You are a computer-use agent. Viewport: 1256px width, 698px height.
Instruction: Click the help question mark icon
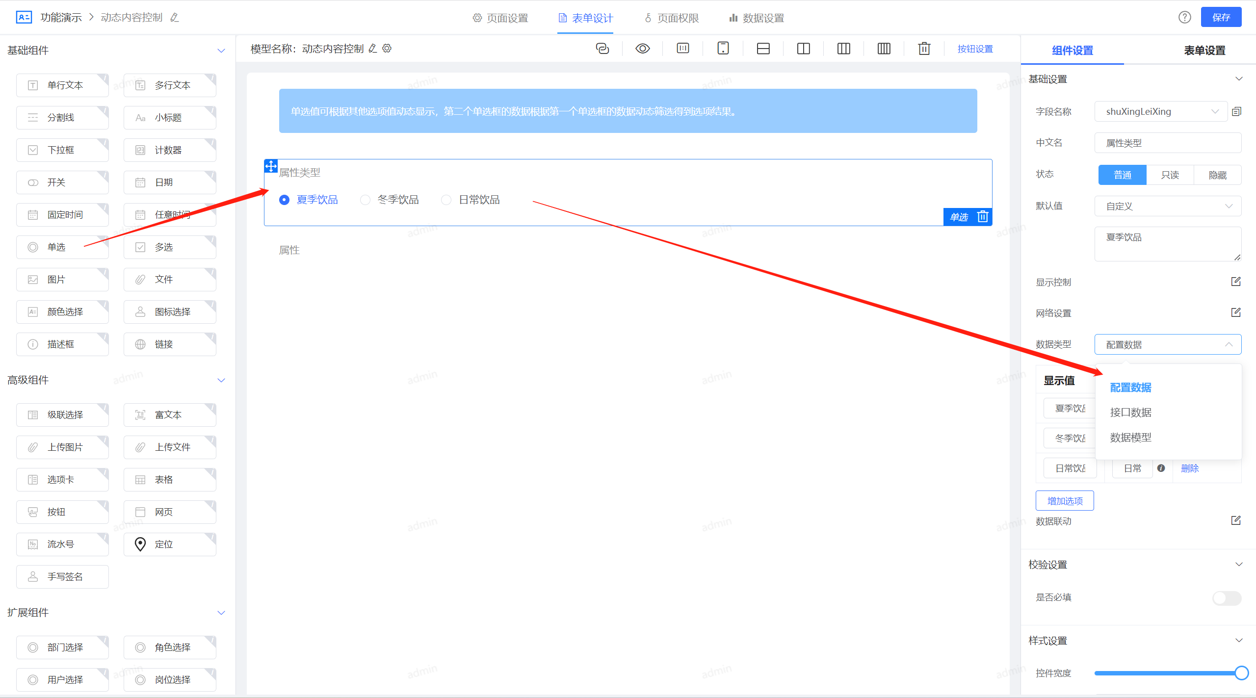click(1184, 18)
